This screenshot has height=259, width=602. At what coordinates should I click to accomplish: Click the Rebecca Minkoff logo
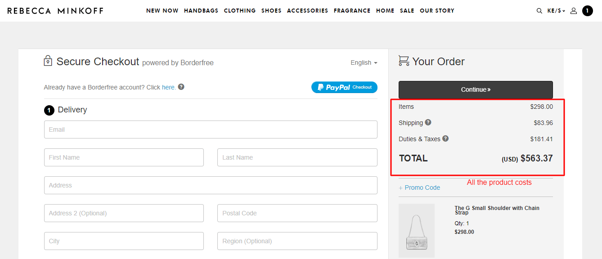pyautogui.click(x=55, y=11)
